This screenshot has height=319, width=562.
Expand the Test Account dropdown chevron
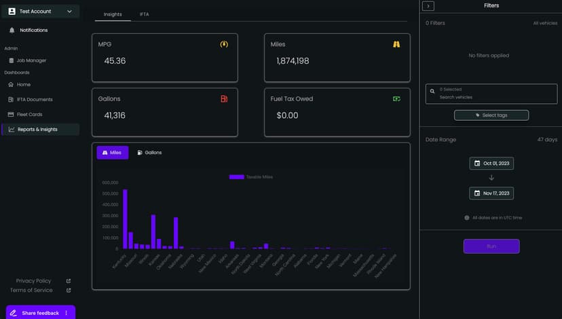tap(69, 12)
